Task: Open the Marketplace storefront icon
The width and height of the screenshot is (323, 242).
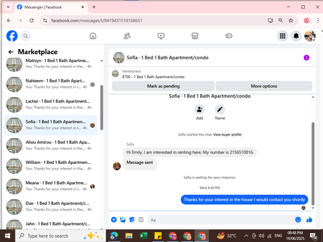Action: (194, 36)
